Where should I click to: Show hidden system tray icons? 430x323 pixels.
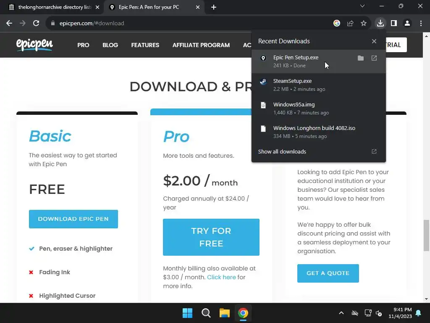(x=341, y=313)
